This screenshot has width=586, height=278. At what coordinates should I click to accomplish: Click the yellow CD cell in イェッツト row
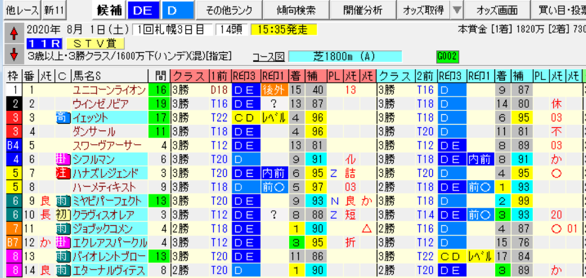coord(245,117)
